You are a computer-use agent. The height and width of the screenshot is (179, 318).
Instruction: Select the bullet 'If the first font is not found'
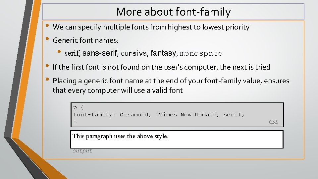pyautogui.click(x=161, y=67)
